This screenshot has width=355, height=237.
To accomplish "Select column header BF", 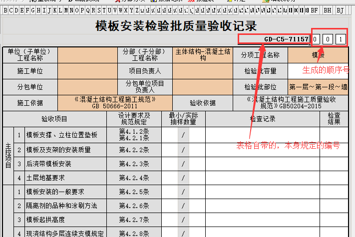I will [314, 10].
